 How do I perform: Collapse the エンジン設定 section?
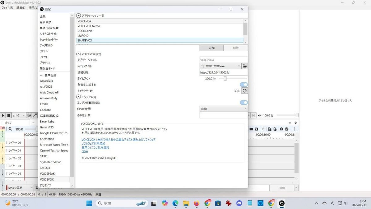point(79,97)
